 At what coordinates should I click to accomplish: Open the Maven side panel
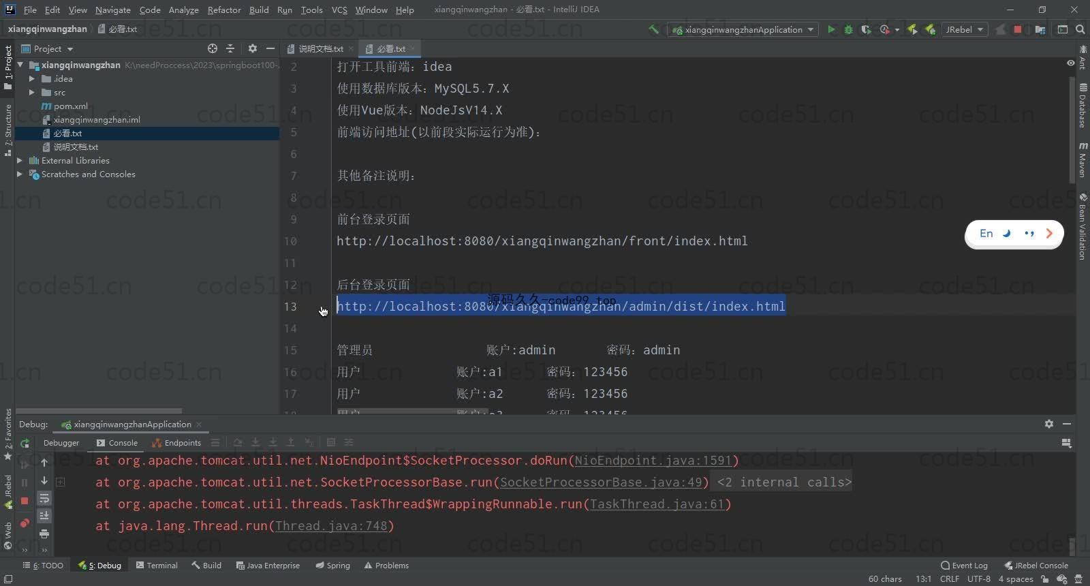1083,160
